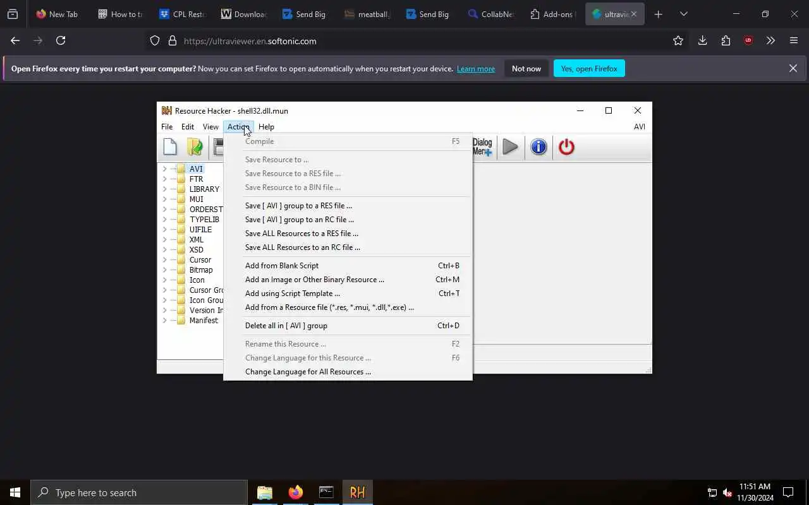Expand the UIFILE tree node
809x505 pixels.
(x=164, y=230)
